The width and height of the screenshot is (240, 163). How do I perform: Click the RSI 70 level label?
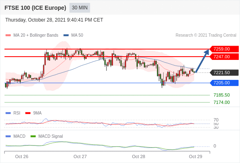coord(216,120)
